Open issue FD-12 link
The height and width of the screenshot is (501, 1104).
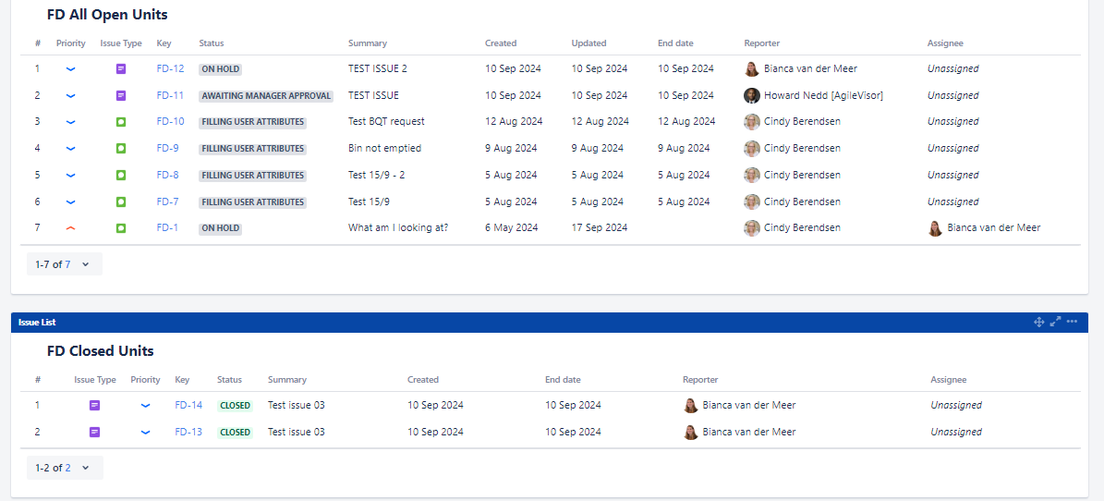click(170, 69)
